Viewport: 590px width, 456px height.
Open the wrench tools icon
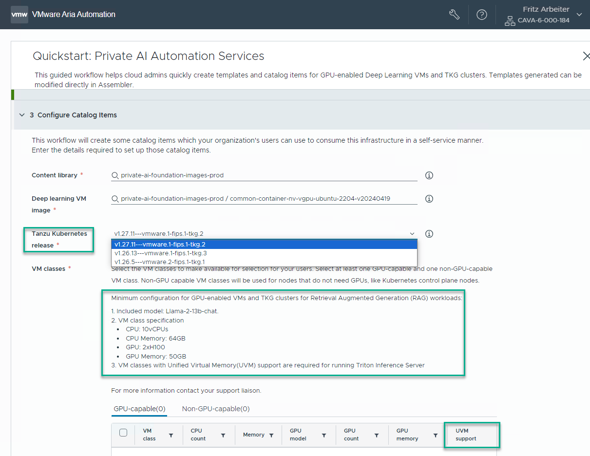pyautogui.click(x=454, y=15)
